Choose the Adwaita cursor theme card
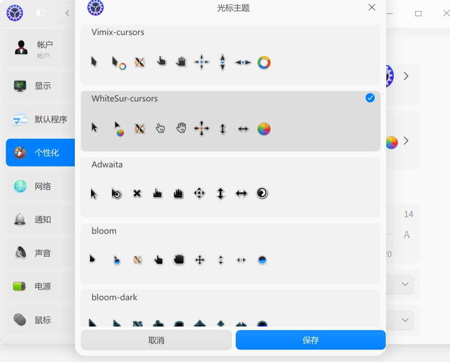The height and width of the screenshot is (362, 450). [230, 187]
